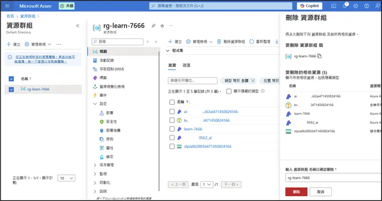The width and height of the screenshot is (382, 201).
Task: Open Cloud Shell from the top bar
Action: pos(334,6)
